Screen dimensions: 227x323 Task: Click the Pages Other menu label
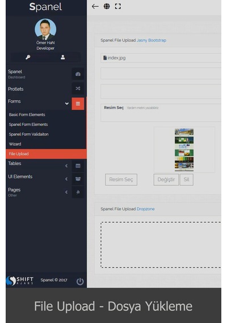(x=14, y=192)
